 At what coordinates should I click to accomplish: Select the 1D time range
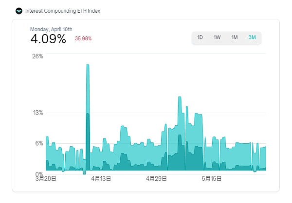coord(200,37)
